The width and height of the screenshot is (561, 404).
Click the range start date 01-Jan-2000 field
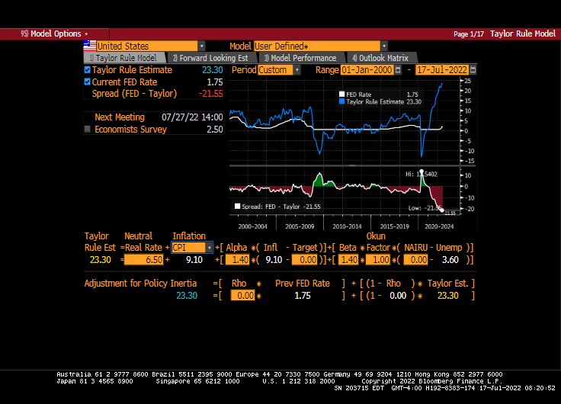pos(369,70)
